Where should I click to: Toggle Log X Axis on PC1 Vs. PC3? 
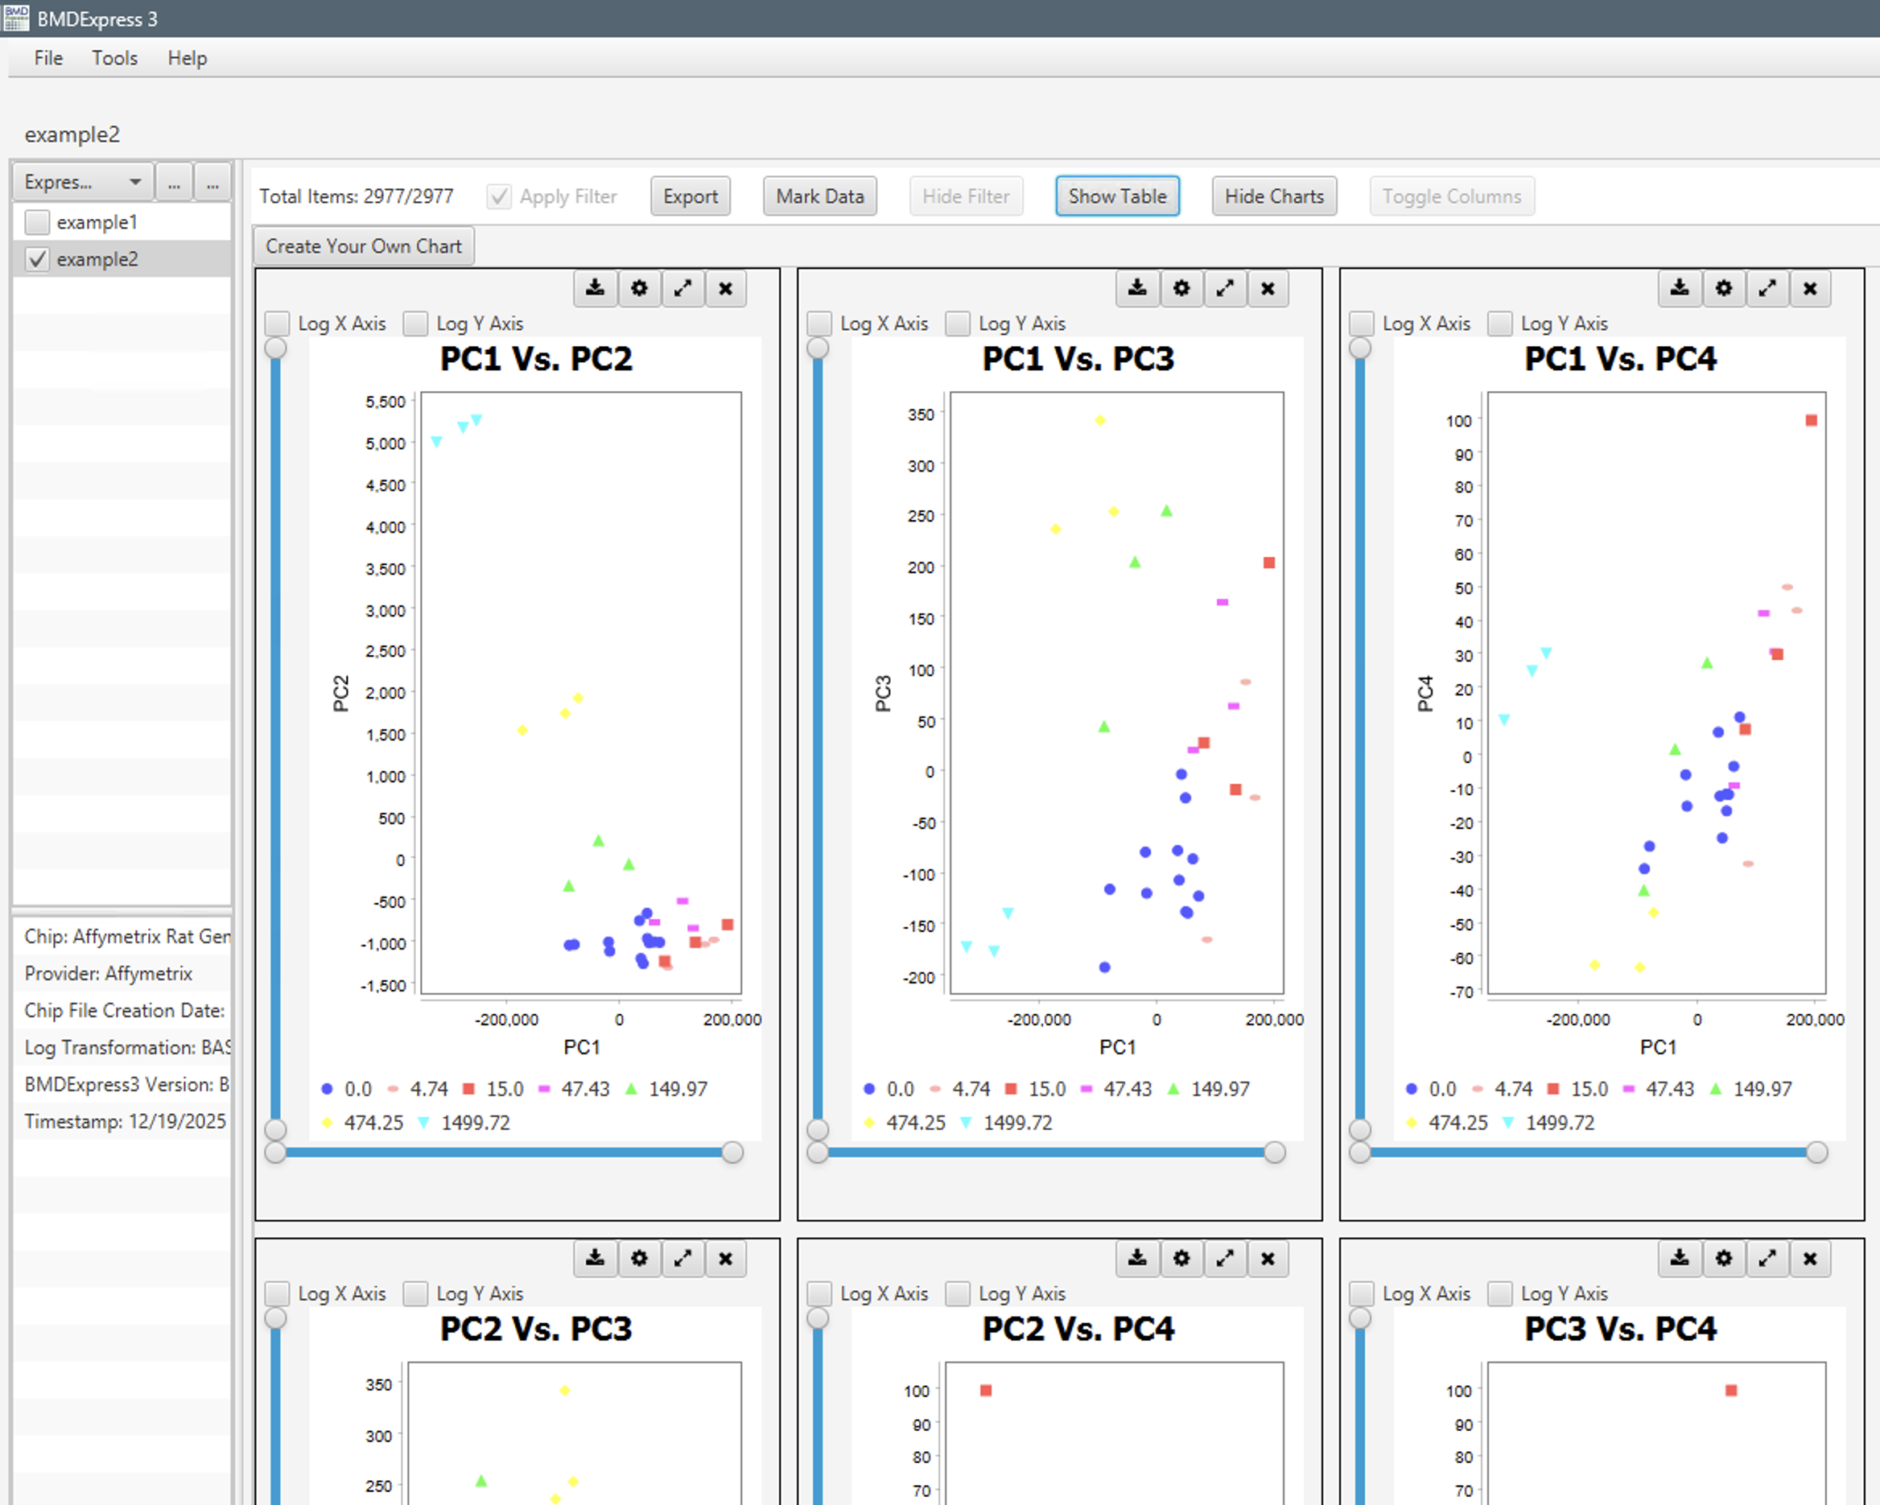click(819, 324)
